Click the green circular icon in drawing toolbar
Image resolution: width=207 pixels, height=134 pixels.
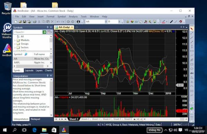[192, 109]
